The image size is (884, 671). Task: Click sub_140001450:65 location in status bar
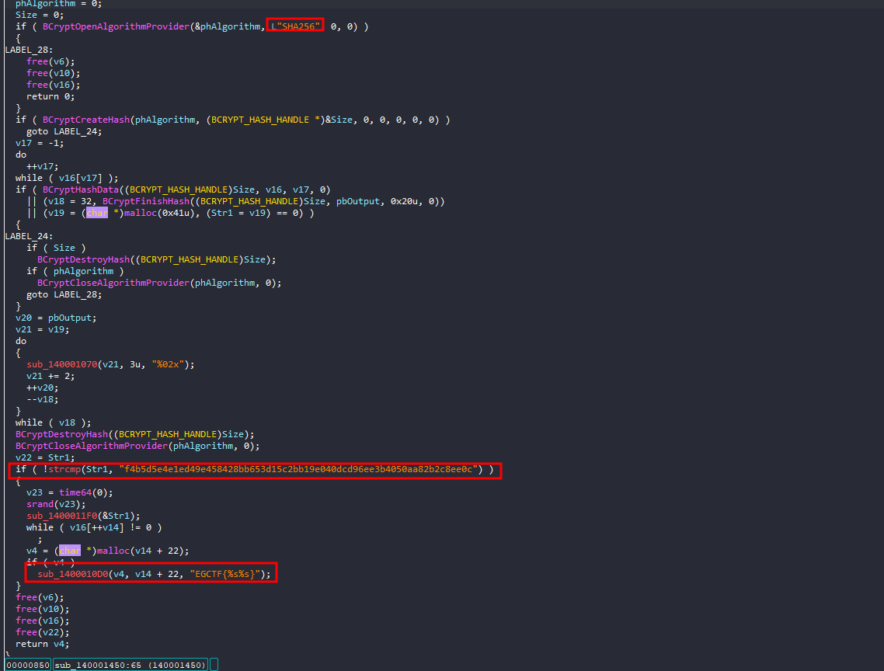130,665
